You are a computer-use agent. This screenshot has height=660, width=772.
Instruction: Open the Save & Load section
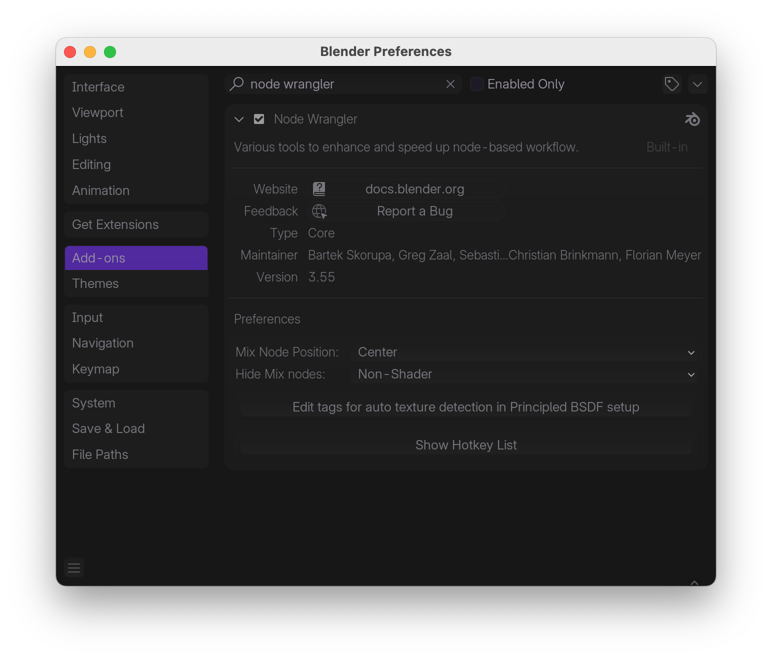[x=136, y=428]
